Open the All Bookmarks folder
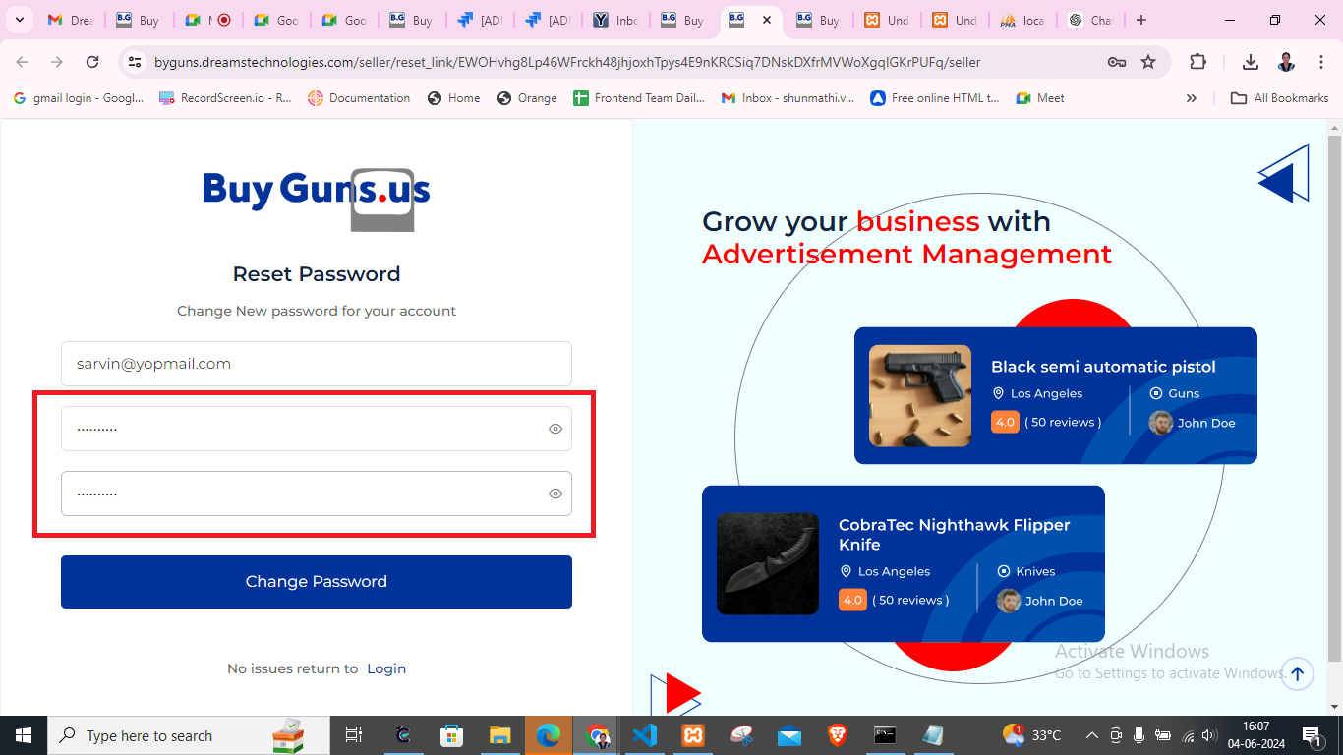 (x=1279, y=98)
